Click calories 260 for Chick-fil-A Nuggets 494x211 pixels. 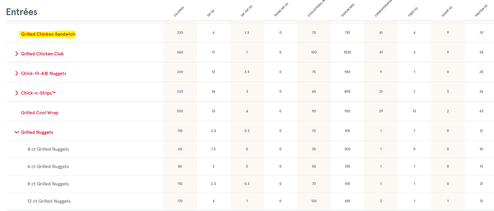pos(180,72)
